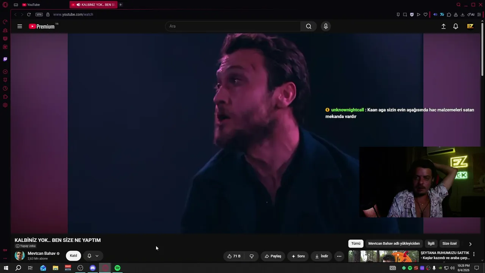The height and width of the screenshot is (273, 485).
Task: Open the YouTube guide hamburger menu
Action: [20, 26]
